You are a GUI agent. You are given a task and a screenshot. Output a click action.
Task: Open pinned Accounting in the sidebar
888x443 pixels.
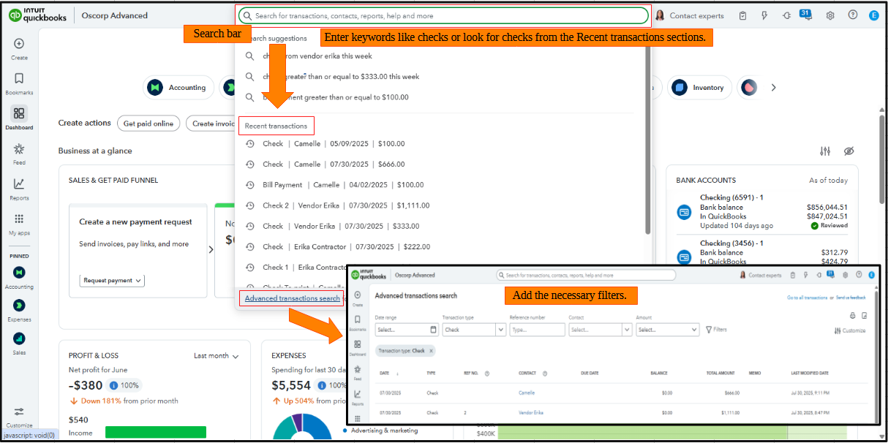coord(19,277)
